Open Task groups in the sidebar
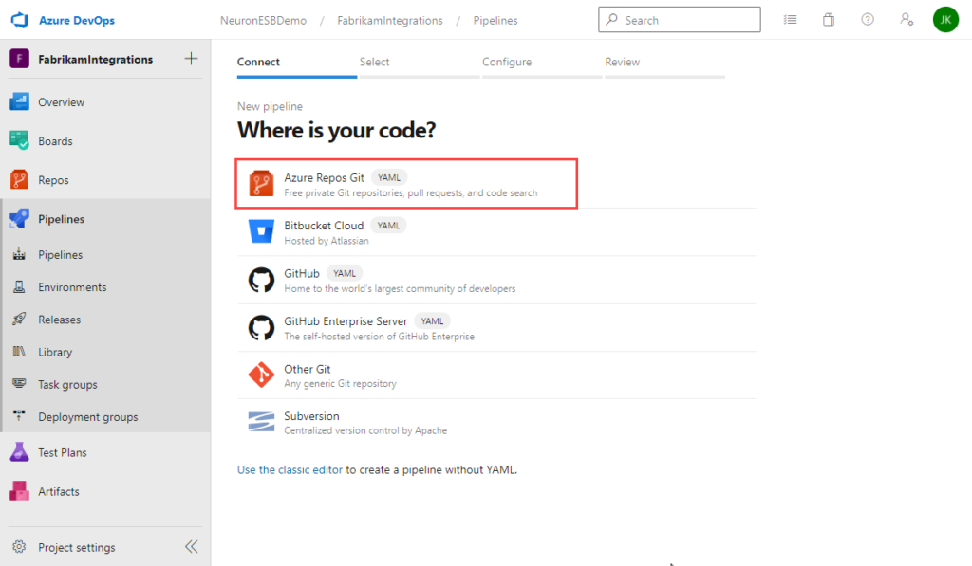The image size is (972, 566). pyautogui.click(x=68, y=384)
